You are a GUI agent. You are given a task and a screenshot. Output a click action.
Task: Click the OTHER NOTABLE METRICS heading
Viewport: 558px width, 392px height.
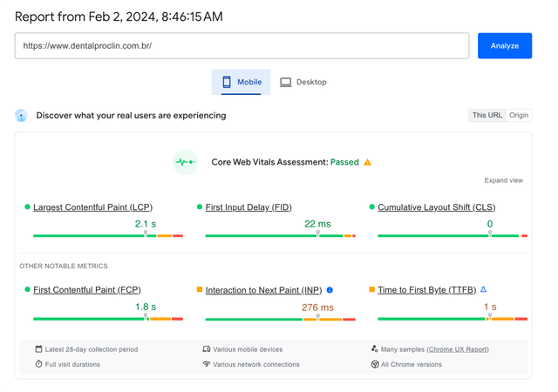64,266
